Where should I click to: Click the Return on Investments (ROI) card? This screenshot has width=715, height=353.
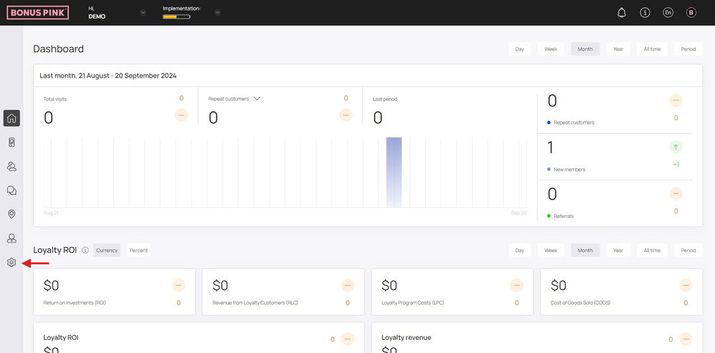[x=114, y=291]
